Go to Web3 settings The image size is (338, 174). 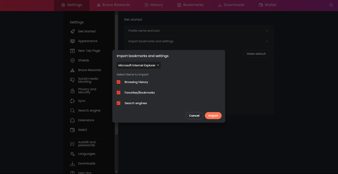82,130
